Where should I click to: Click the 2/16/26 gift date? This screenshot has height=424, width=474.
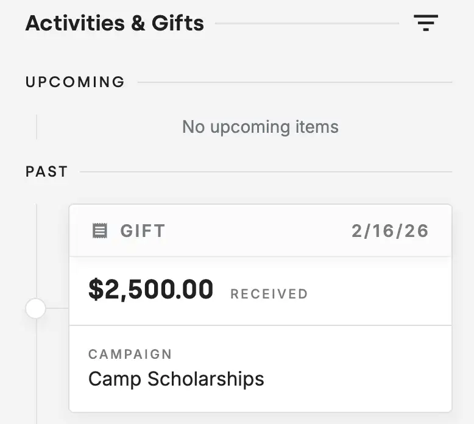(x=390, y=231)
